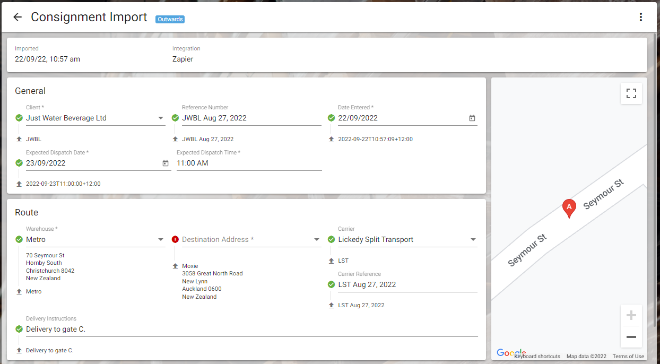Click the imported timestamp 22/09/22, 10:57 am
Viewport: 660px width, 364px height.
click(47, 59)
